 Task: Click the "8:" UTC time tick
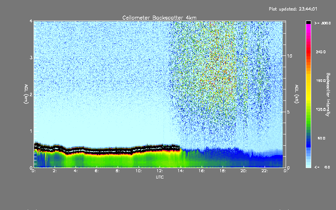click(118, 171)
